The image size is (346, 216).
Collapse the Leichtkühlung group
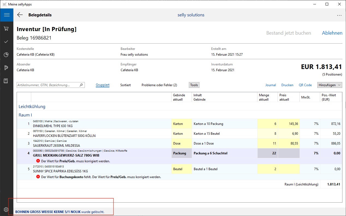point(32,107)
